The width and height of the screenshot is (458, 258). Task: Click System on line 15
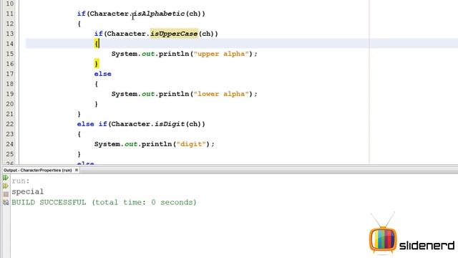tap(124, 54)
